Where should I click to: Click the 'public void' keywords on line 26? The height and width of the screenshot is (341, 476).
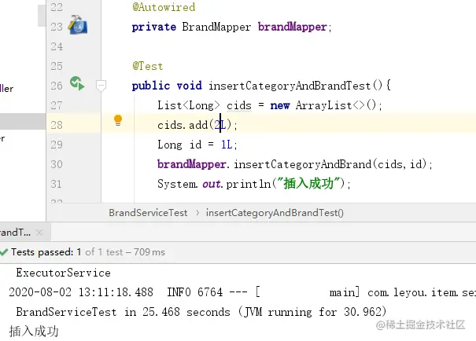click(x=167, y=86)
